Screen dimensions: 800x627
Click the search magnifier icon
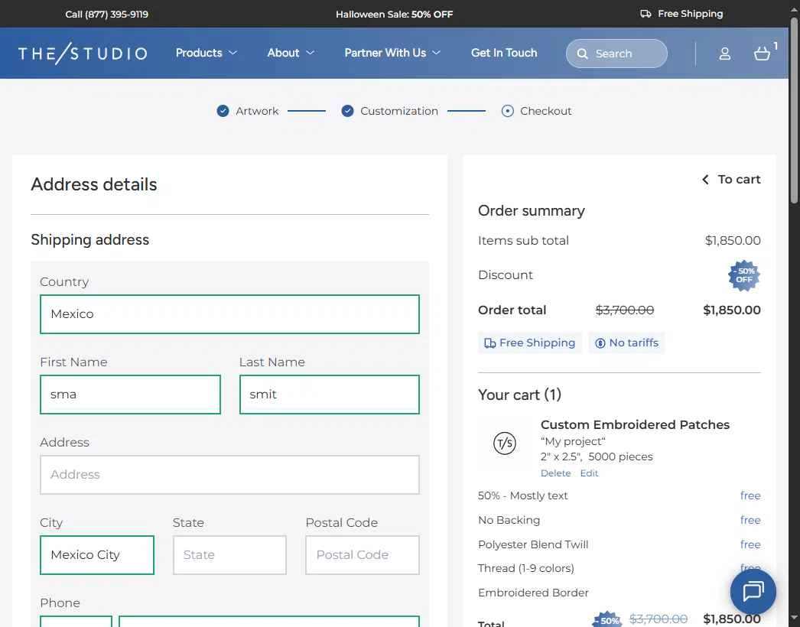[582, 54]
